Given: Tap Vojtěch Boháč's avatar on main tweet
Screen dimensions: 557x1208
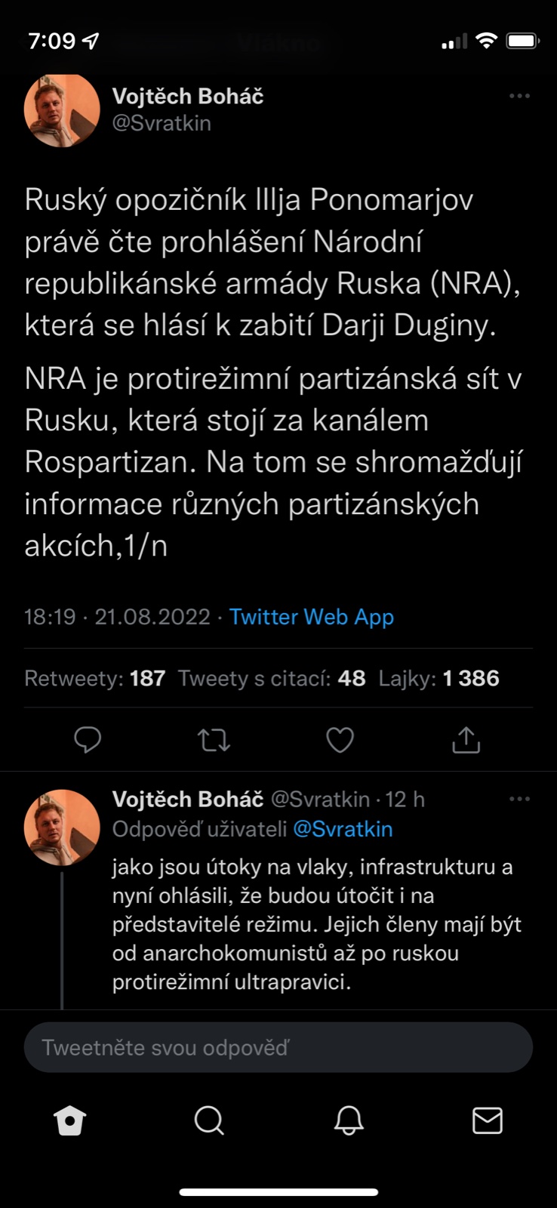Looking at the screenshot, I should (62, 110).
